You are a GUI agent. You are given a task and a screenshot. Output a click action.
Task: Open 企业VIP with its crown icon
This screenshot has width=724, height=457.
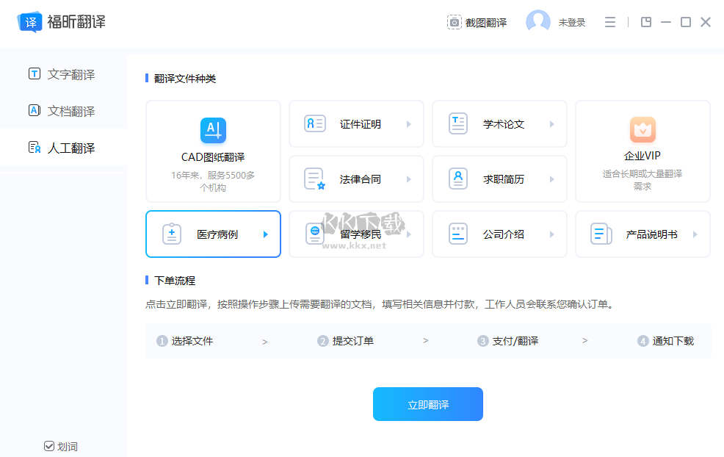click(642, 129)
